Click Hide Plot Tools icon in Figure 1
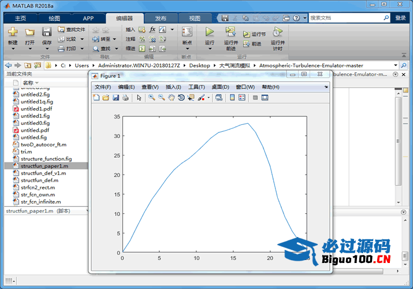413x289 pixels. pyautogui.click(x=255, y=98)
